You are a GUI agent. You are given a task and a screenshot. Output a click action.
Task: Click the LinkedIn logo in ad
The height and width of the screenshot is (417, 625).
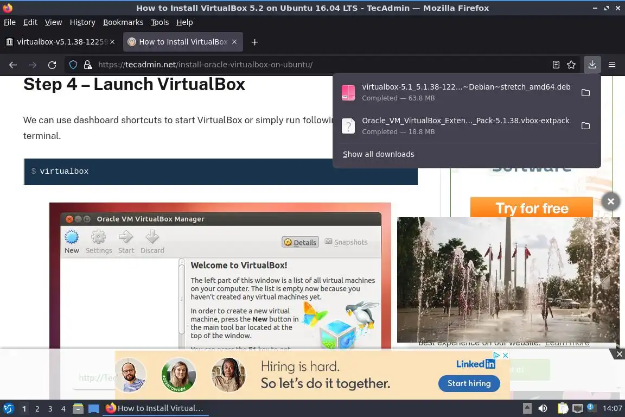click(x=475, y=364)
